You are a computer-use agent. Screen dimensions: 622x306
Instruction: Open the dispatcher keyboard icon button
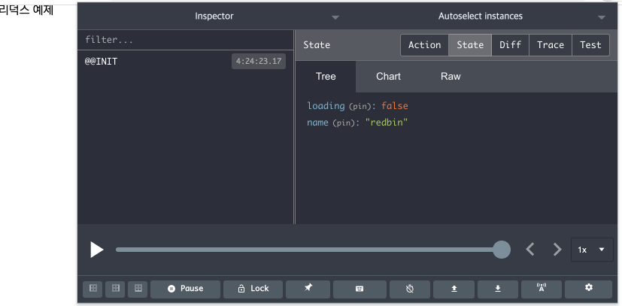tap(360, 289)
